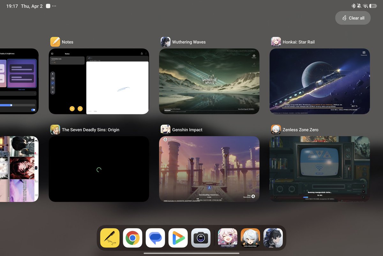Tap the Notes title label
Image resolution: width=383 pixels, height=256 pixels.
[x=68, y=42]
